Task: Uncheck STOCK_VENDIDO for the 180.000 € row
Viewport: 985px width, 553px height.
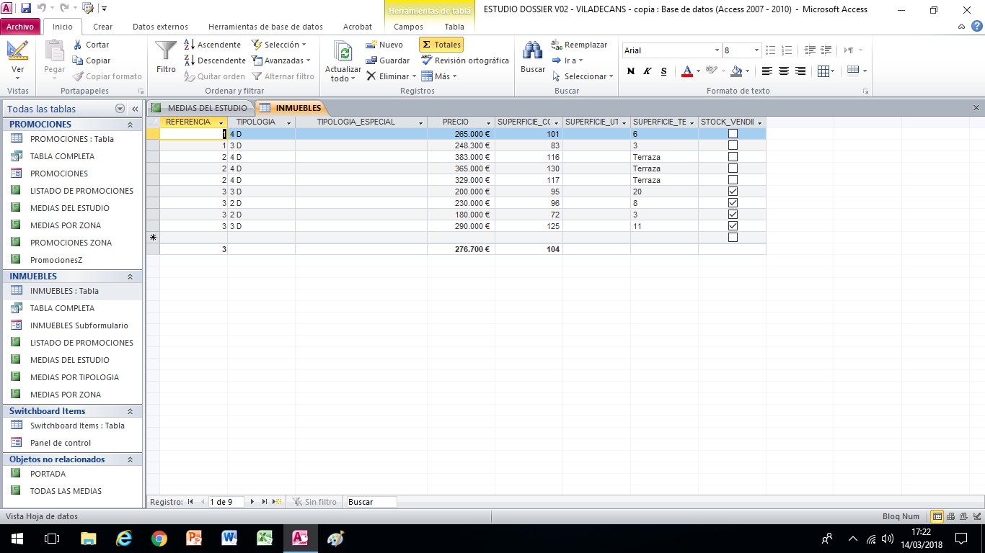Action: pos(733,215)
